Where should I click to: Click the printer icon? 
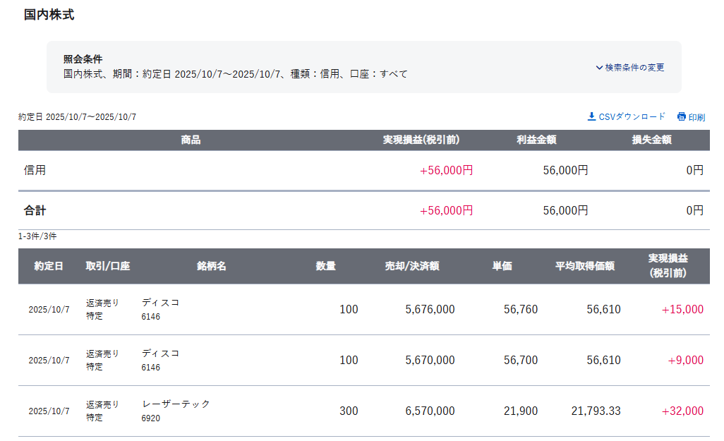tap(681, 116)
